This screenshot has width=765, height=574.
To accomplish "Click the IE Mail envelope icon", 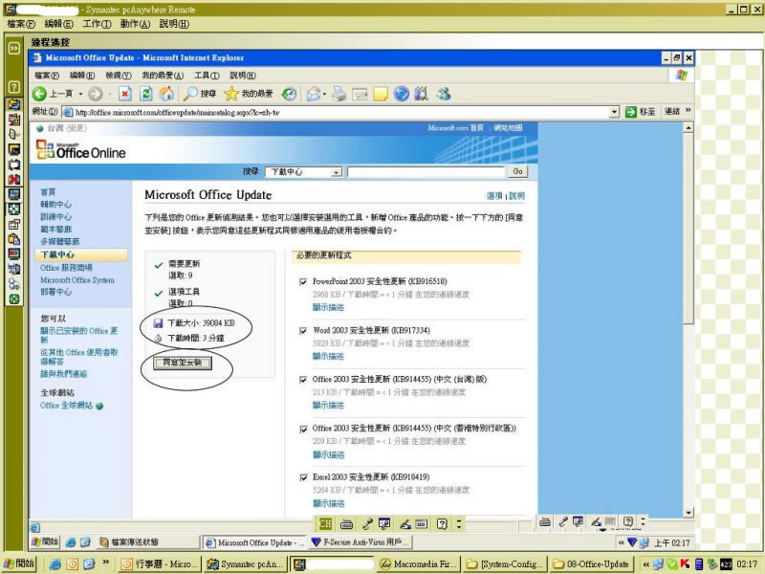I will coord(314,94).
